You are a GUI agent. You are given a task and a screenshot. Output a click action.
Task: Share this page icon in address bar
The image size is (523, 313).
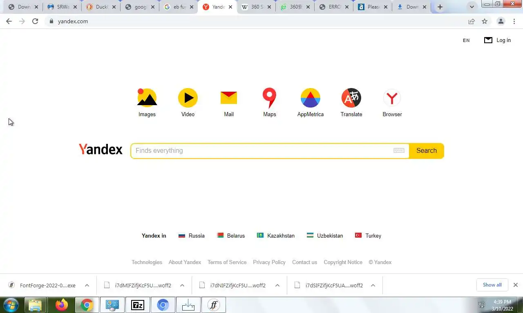tap(472, 21)
